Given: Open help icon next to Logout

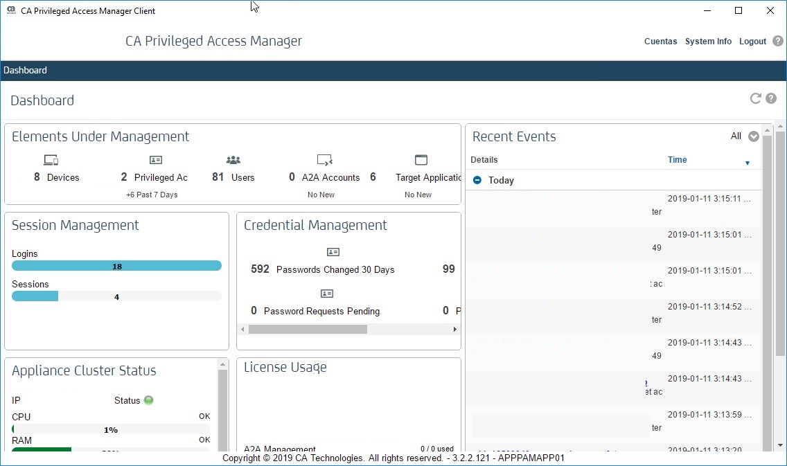Looking at the screenshot, I should 778,41.
